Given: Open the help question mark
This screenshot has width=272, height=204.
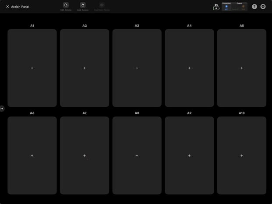Looking at the screenshot, I should click(254, 7).
